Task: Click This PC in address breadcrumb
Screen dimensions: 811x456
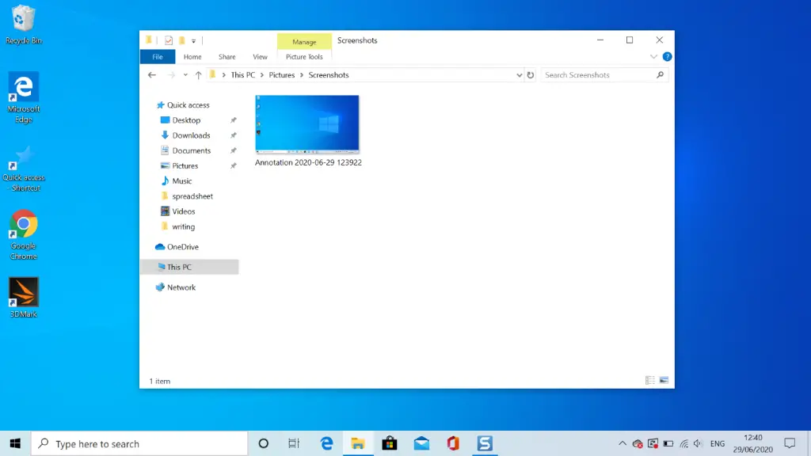Action: click(242, 75)
